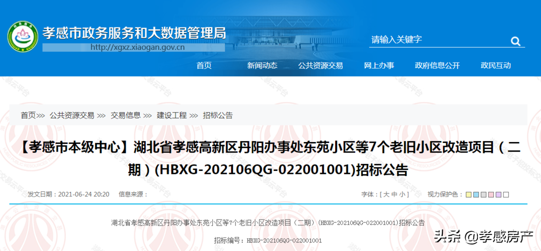Click the 视力保护色 label

click(x=445, y=194)
